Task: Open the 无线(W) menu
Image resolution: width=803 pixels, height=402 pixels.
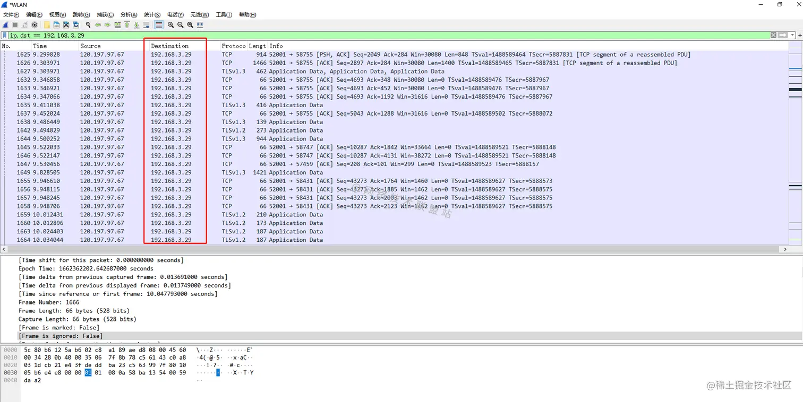Action: (x=200, y=15)
